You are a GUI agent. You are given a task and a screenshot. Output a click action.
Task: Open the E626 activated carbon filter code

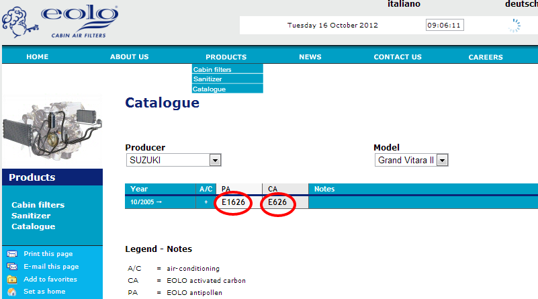click(277, 202)
